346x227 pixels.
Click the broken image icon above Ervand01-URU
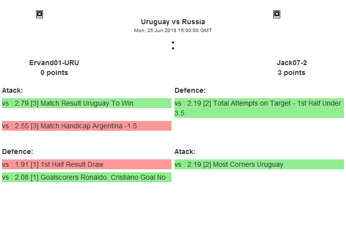[40, 14]
